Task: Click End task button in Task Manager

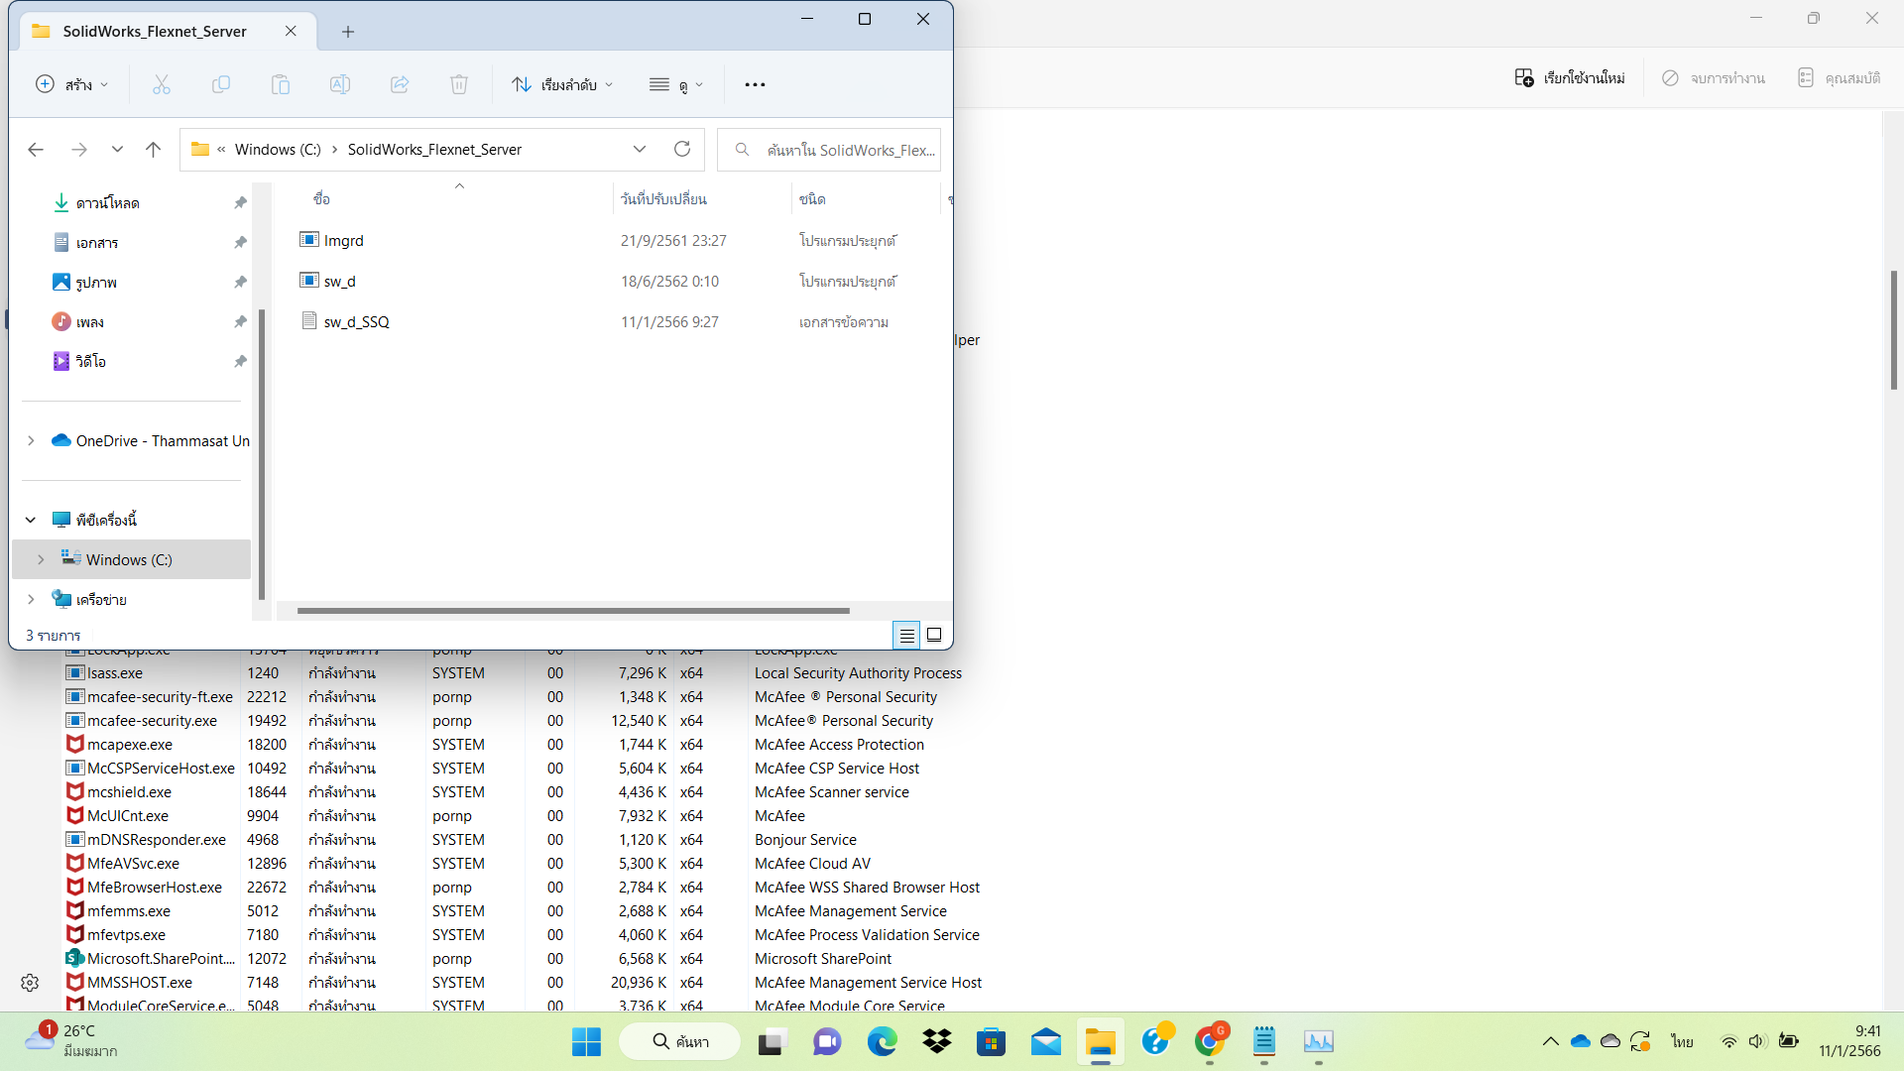Action: pyautogui.click(x=1713, y=77)
